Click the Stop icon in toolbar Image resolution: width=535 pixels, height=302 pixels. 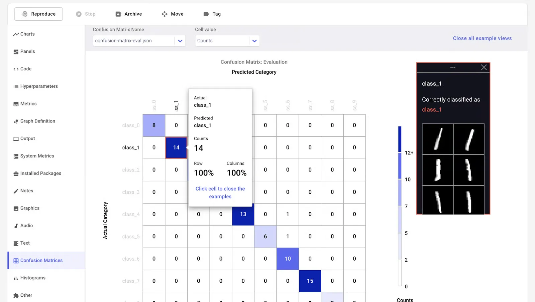tap(79, 14)
